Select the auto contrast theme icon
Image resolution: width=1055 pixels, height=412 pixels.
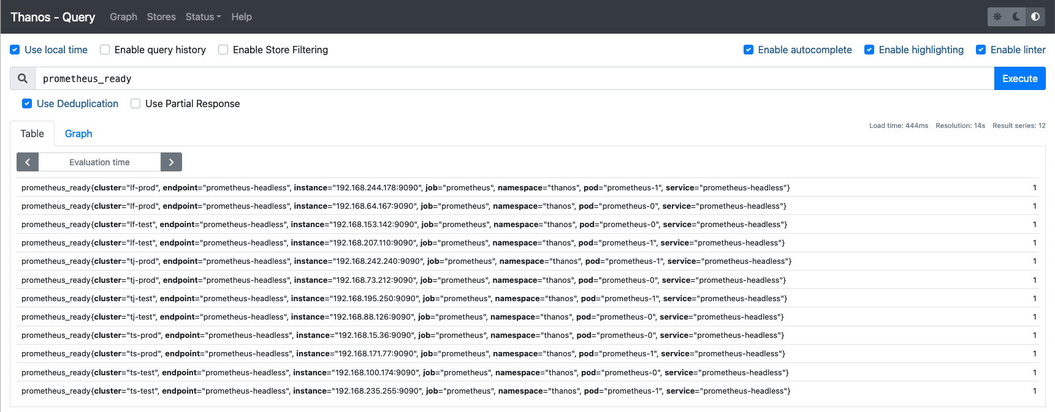pyautogui.click(x=1035, y=17)
